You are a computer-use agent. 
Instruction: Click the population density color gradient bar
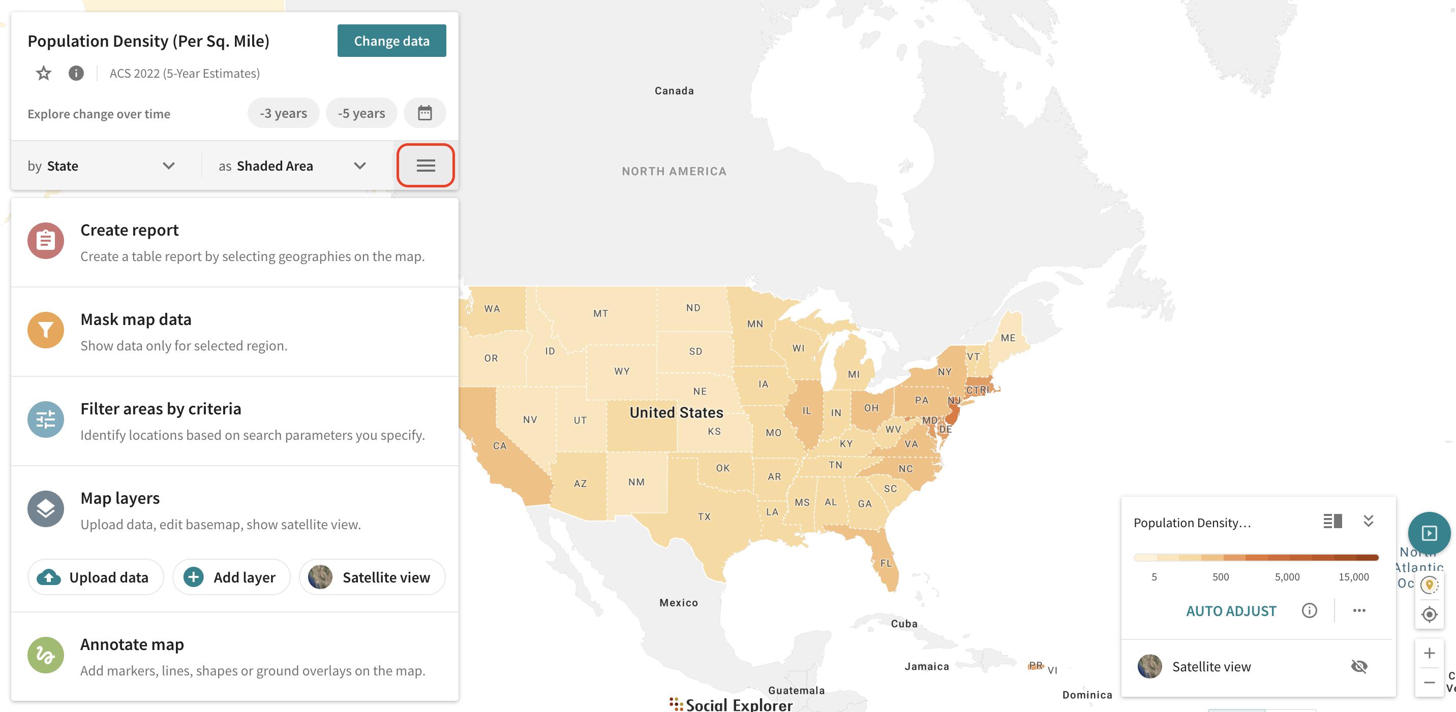(1256, 558)
